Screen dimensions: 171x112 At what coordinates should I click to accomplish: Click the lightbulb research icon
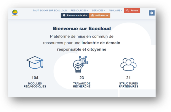click(81, 65)
